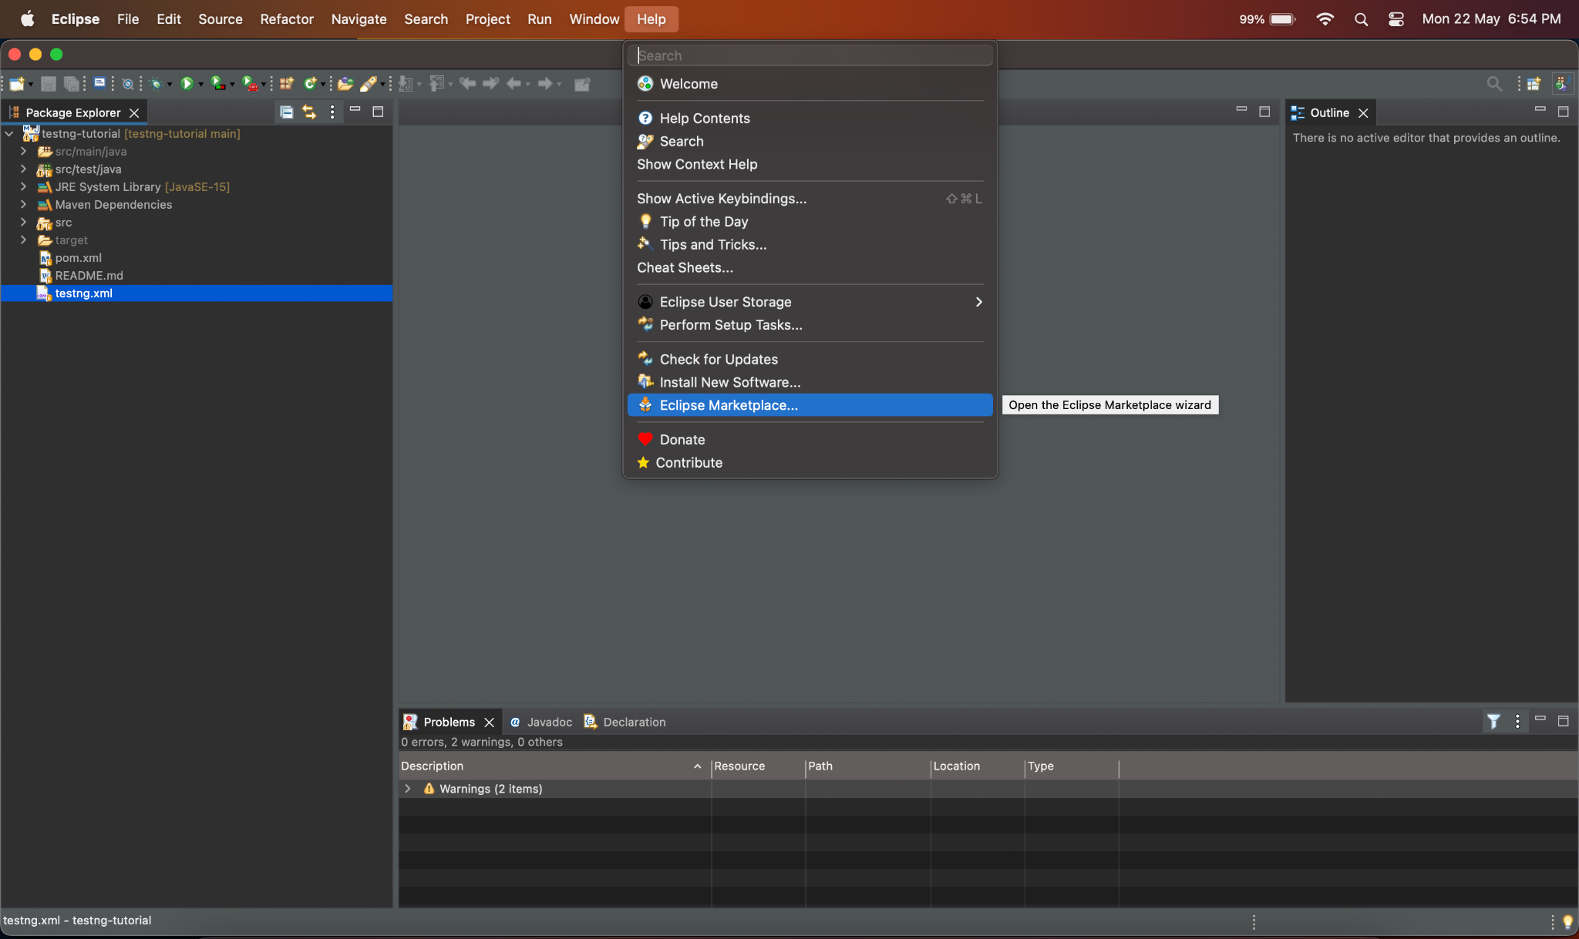This screenshot has height=939, width=1579.
Task: Expand the Maven Dependencies tree node
Action: (x=22, y=205)
